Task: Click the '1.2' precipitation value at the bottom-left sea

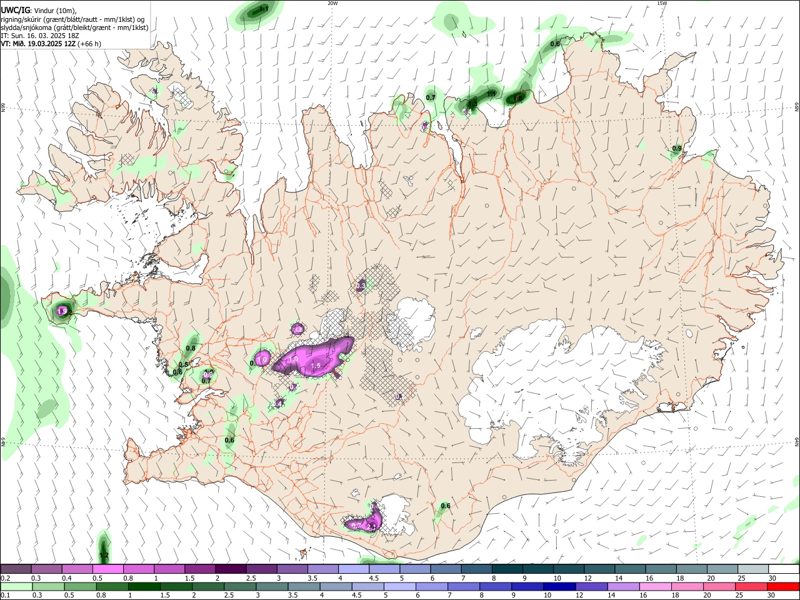Action: coord(104,555)
